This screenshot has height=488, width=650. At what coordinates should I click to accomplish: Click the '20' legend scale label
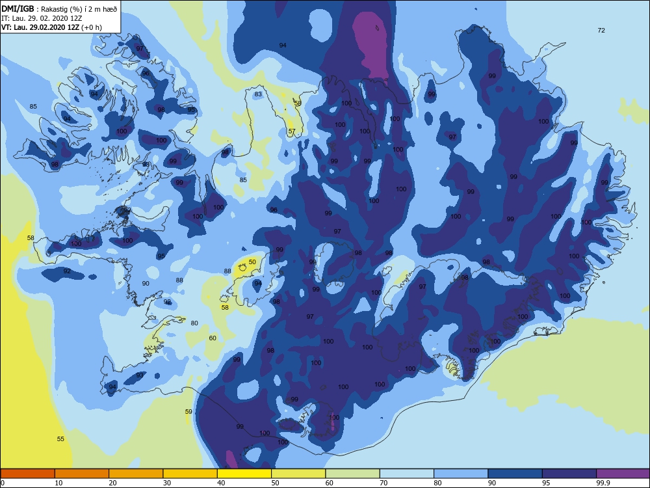[112, 483]
